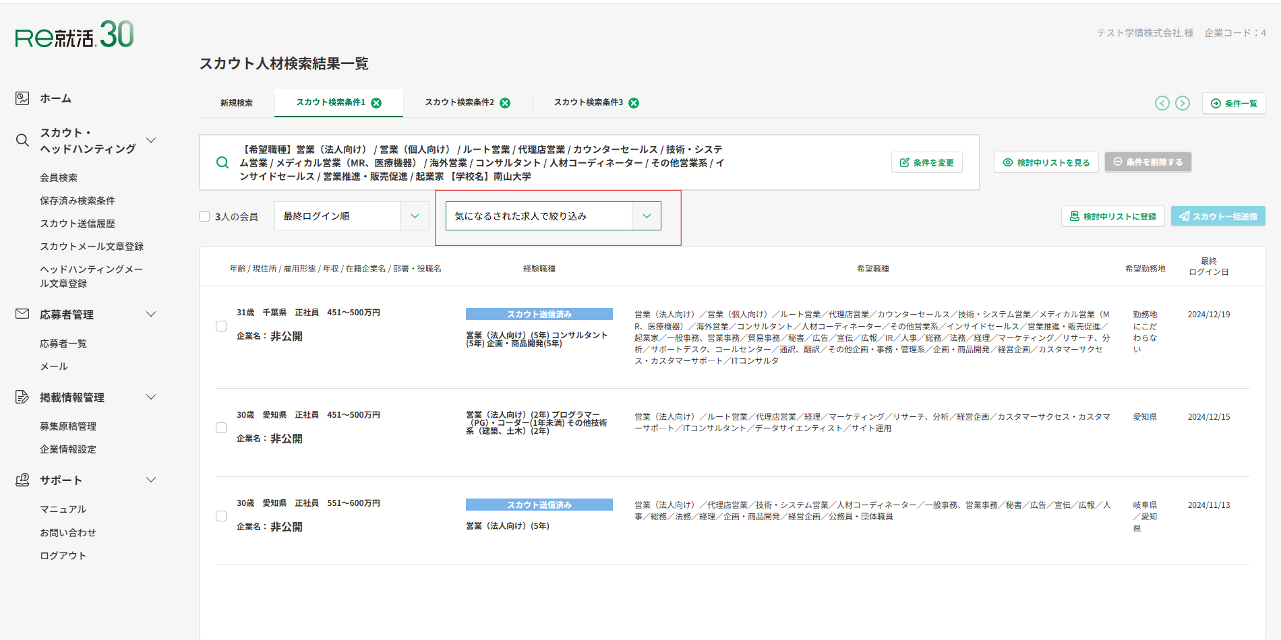Close スカウト検索条件1 tab with X icon
Screen dimensions: 1281x640
click(x=376, y=103)
